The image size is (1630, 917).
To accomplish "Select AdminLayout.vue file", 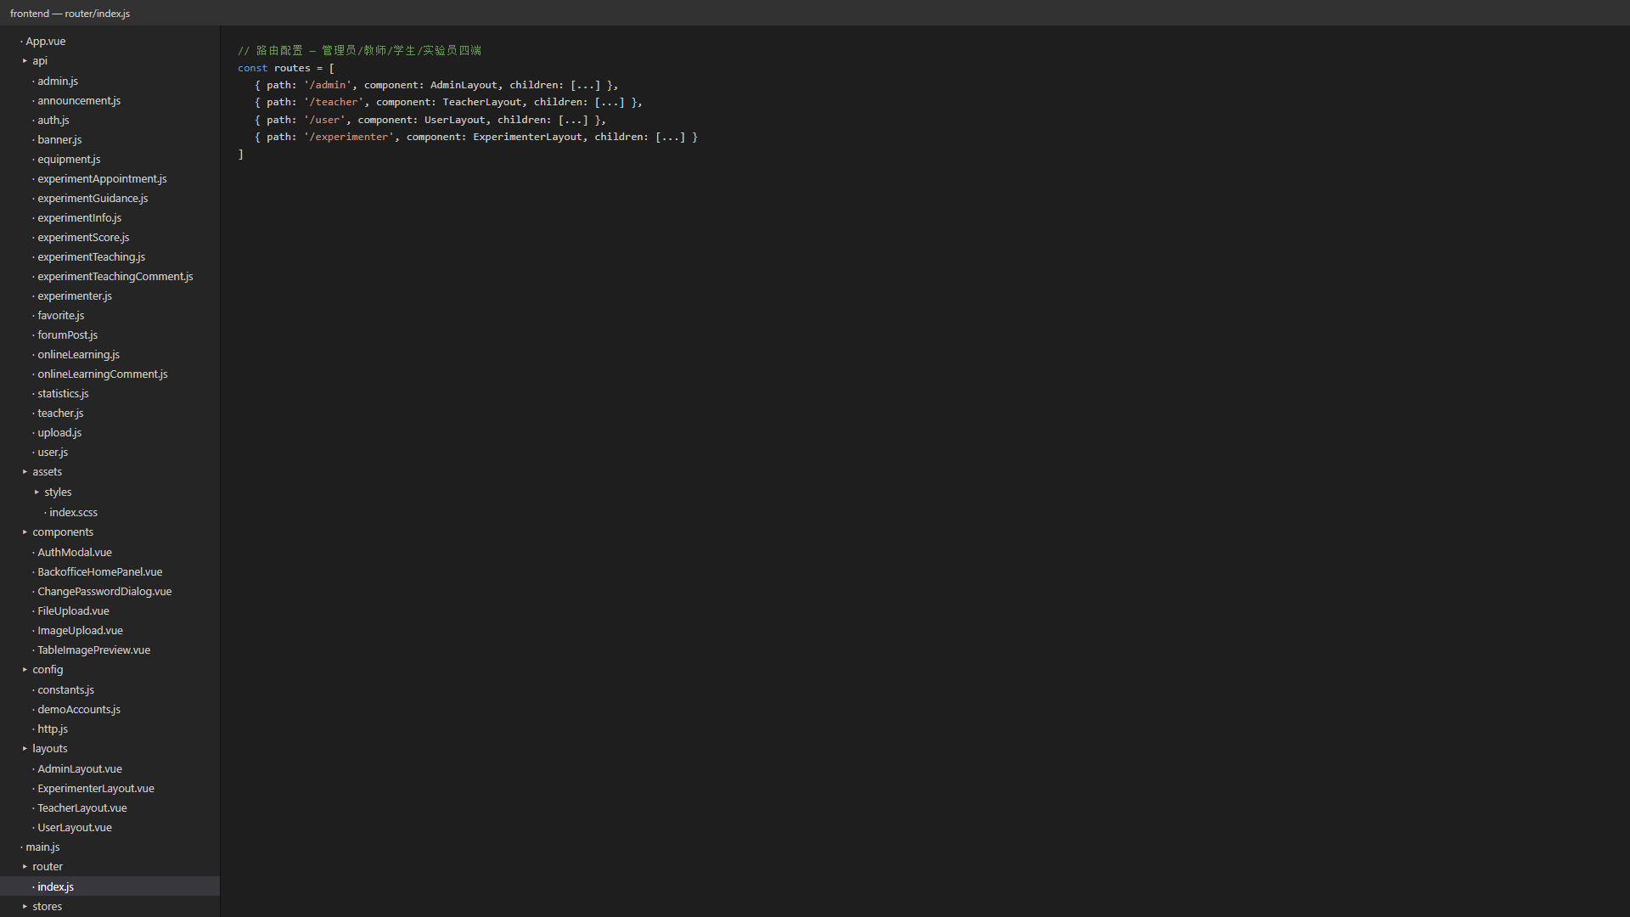I will (80, 768).
